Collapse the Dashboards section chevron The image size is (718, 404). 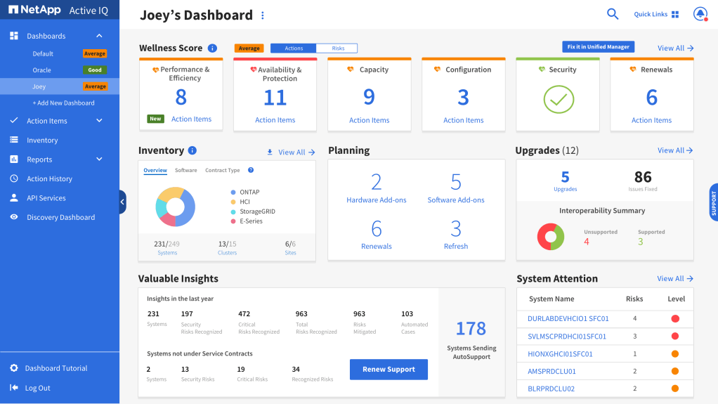pyautogui.click(x=99, y=36)
